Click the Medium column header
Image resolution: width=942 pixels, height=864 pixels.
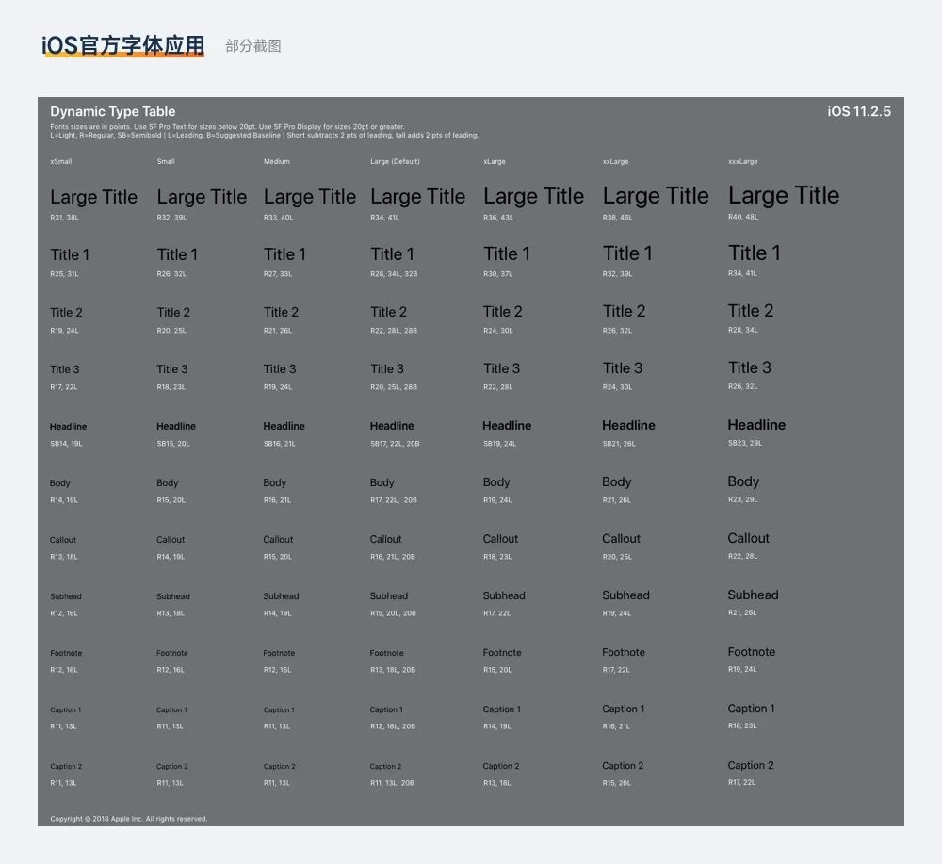(x=277, y=161)
